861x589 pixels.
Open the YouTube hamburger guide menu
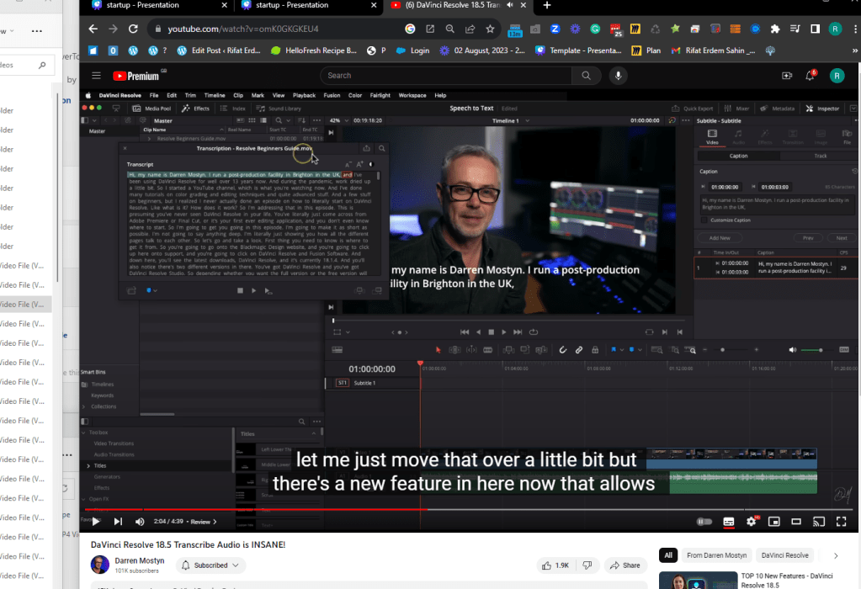96,76
